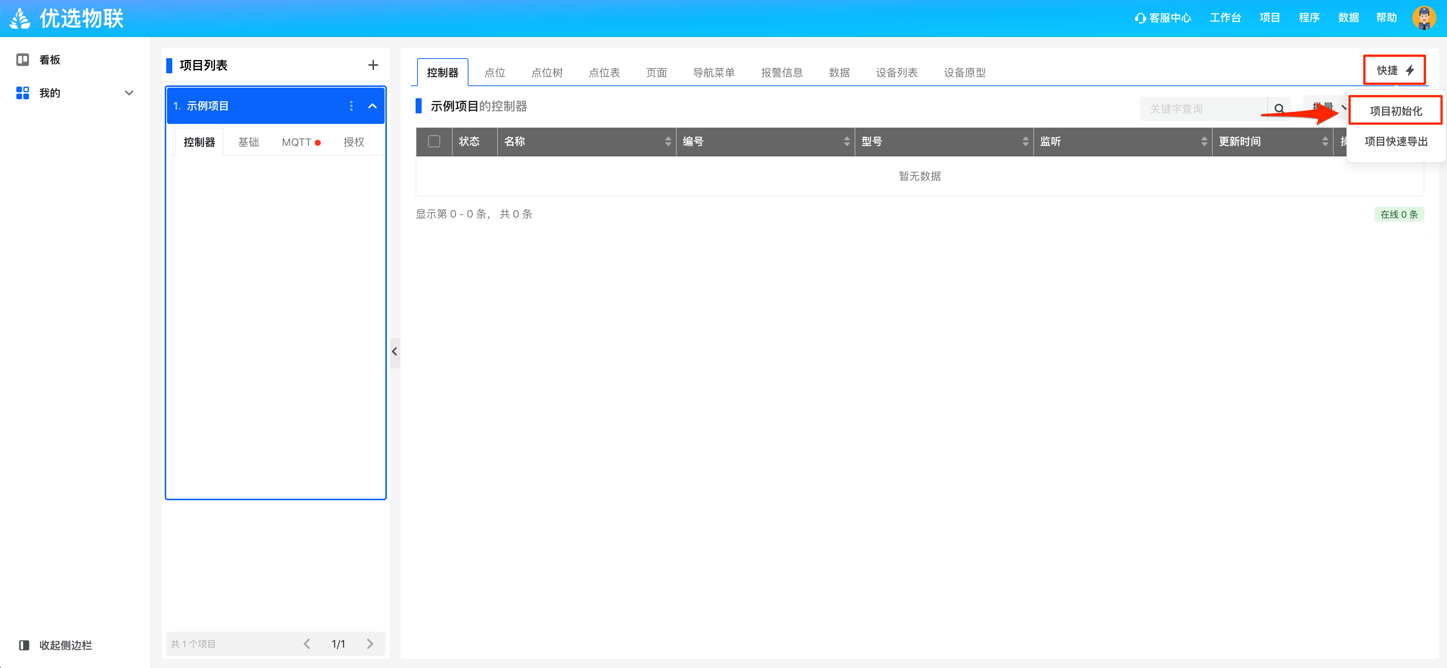The width and height of the screenshot is (1447, 668).
Task: Switch to the 设备列表 tab
Action: pyautogui.click(x=897, y=73)
